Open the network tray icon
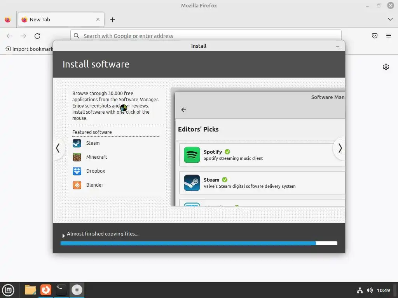This screenshot has width=398, height=298. click(360, 290)
